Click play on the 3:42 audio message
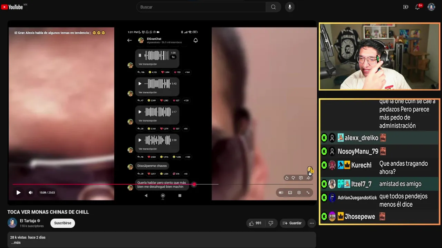The width and height of the screenshot is (442, 248). [140, 83]
